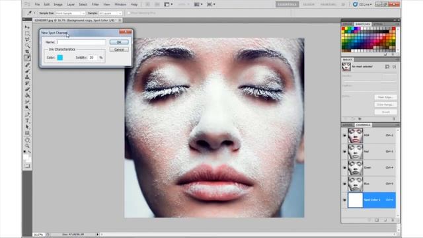The image size is (423, 238).
Task: Select the Crop tool
Action: pos(27,51)
